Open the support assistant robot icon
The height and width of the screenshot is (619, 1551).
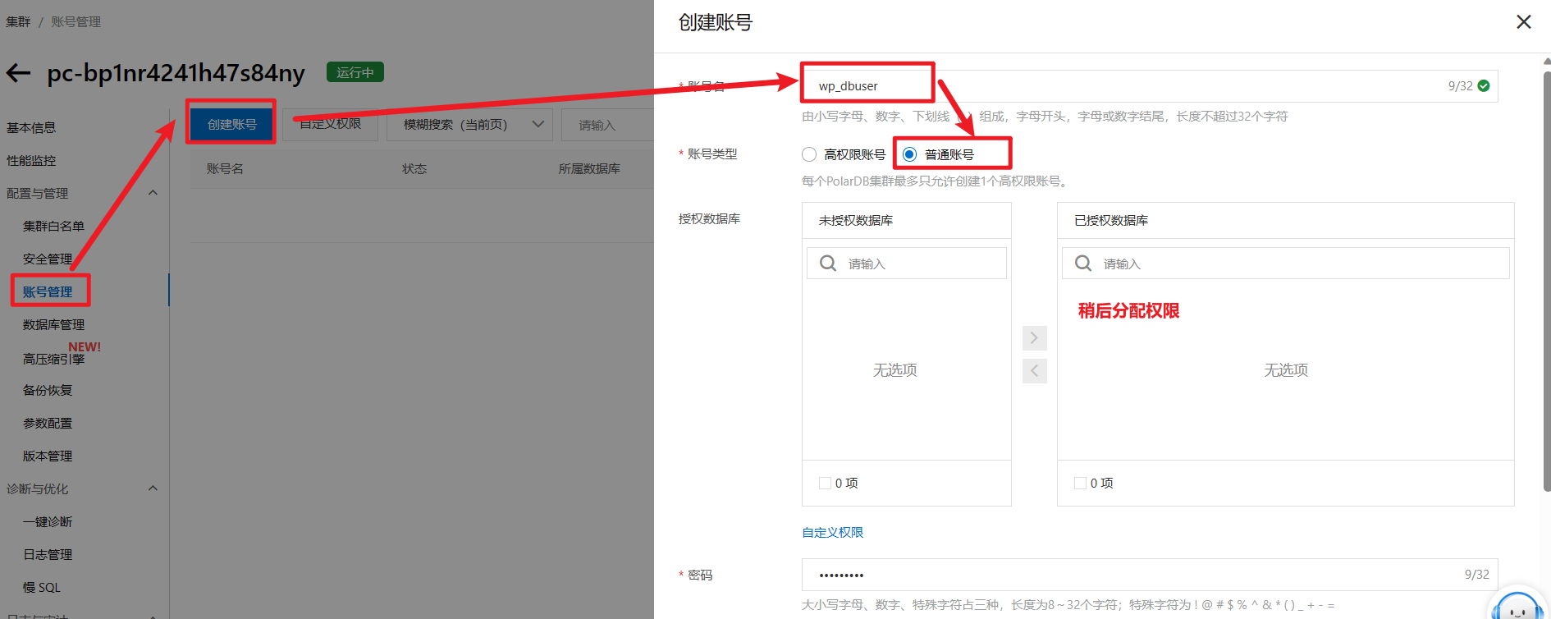click(x=1517, y=606)
